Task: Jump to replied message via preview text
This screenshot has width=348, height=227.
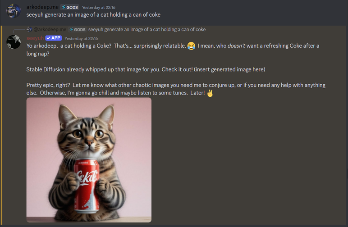Action: coord(147,29)
